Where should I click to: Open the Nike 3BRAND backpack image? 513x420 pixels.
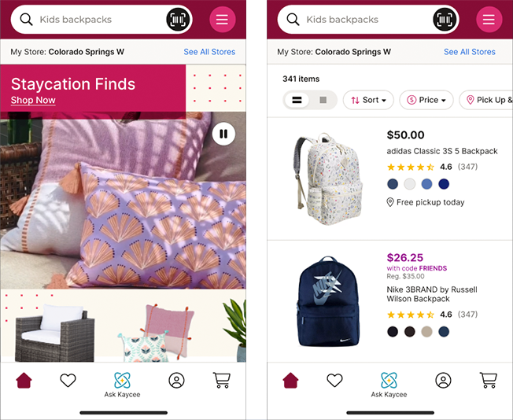pyautogui.click(x=328, y=301)
